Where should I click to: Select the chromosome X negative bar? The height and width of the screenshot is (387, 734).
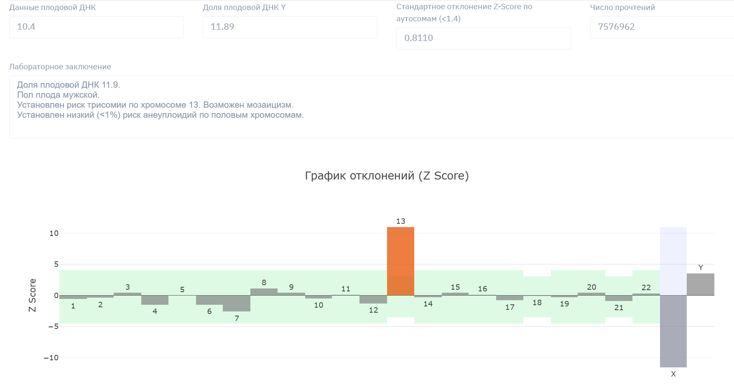673,331
